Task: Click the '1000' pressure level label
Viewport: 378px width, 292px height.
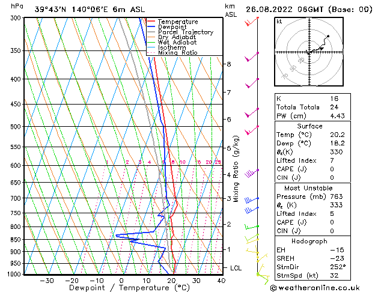Action: tap(14, 274)
